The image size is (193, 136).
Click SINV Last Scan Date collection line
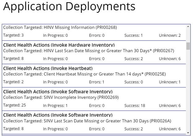[x=87, y=121]
